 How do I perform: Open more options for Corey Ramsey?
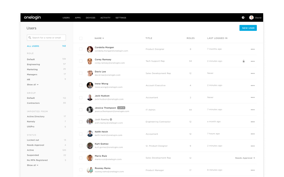(x=253, y=61)
